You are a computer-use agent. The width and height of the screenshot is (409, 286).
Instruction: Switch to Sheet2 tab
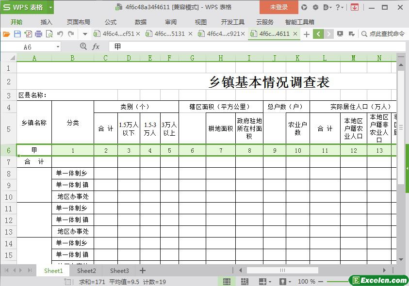[86, 270]
